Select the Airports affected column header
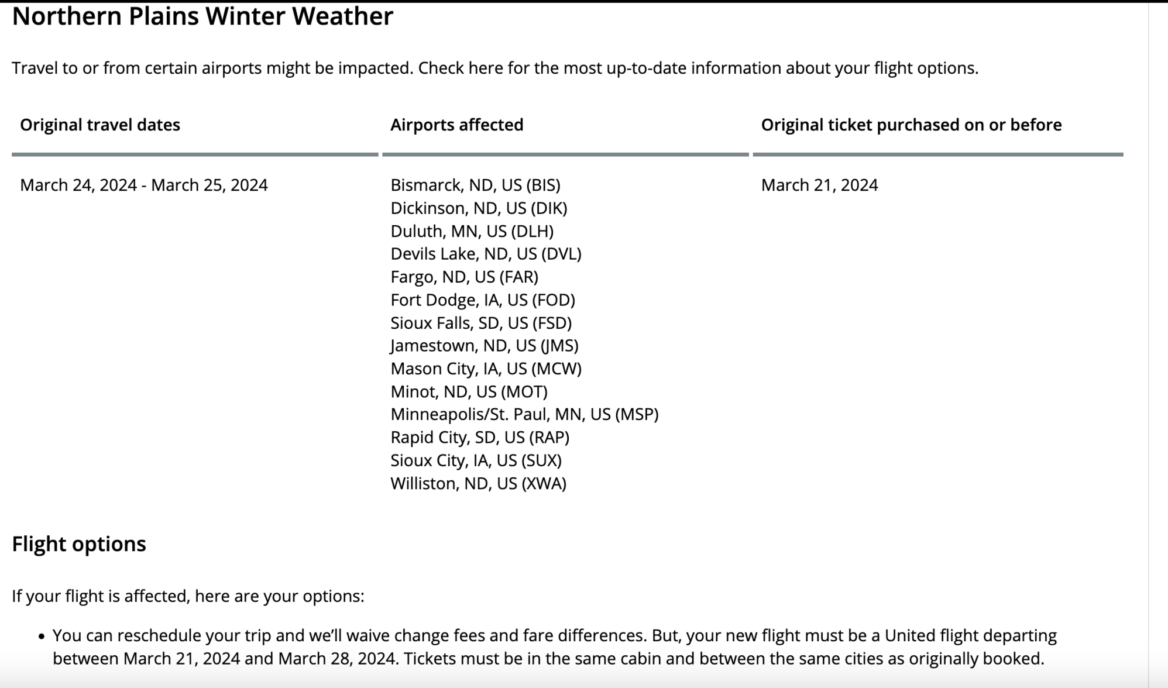 [x=457, y=125]
